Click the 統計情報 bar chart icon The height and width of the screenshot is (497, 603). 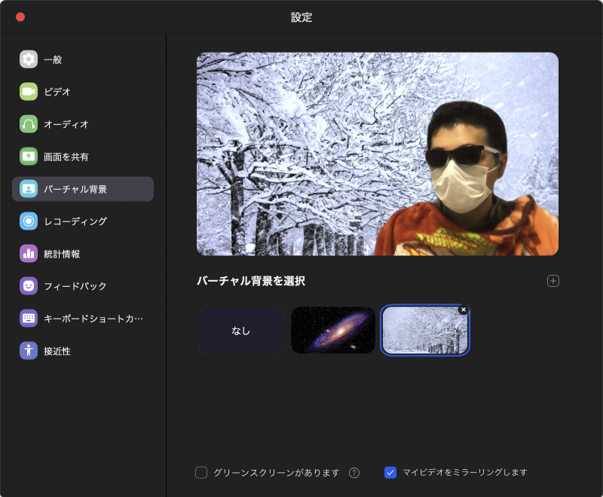pos(29,254)
